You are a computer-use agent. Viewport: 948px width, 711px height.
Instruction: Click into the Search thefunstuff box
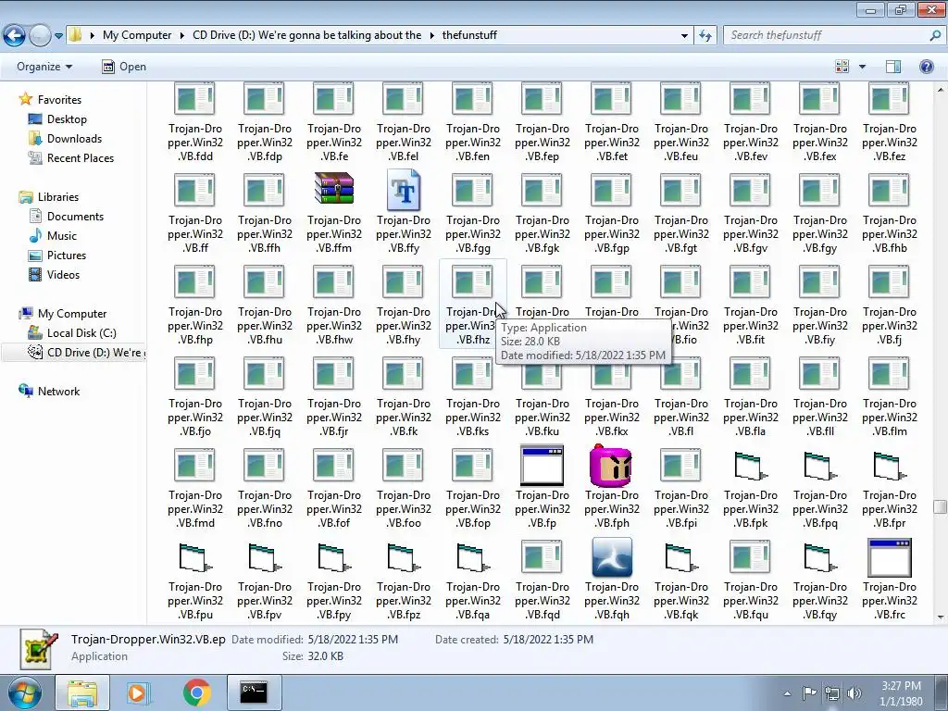(827, 35)
